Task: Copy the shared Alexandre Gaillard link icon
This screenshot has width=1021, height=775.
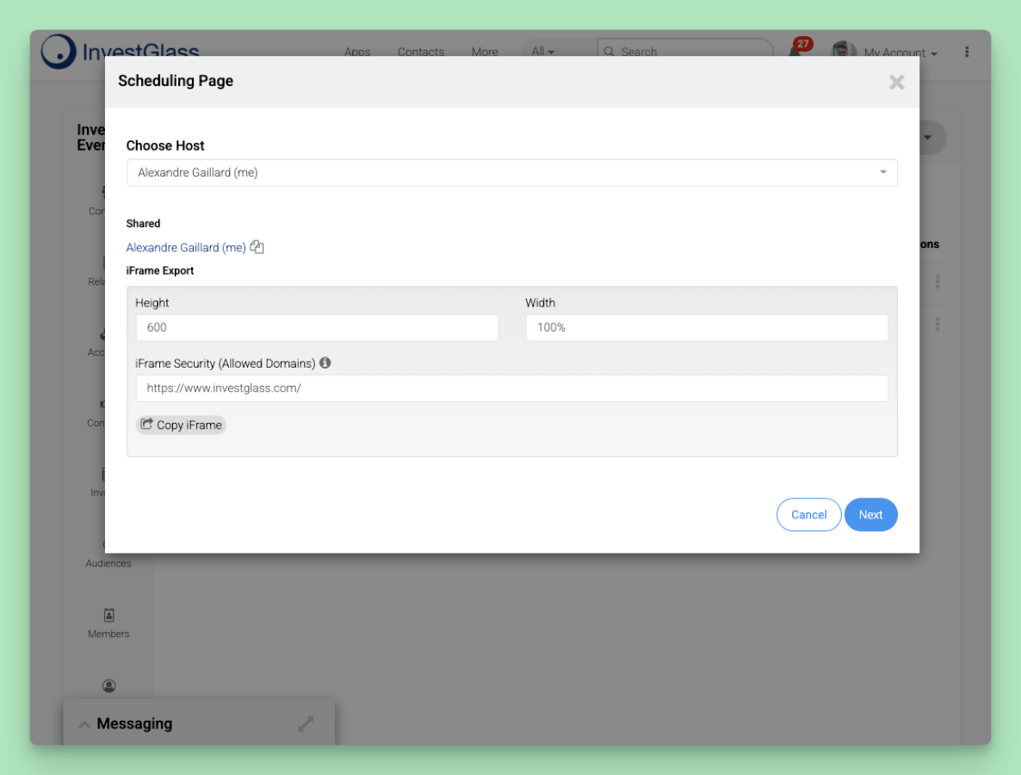Action: coord(257,247)
